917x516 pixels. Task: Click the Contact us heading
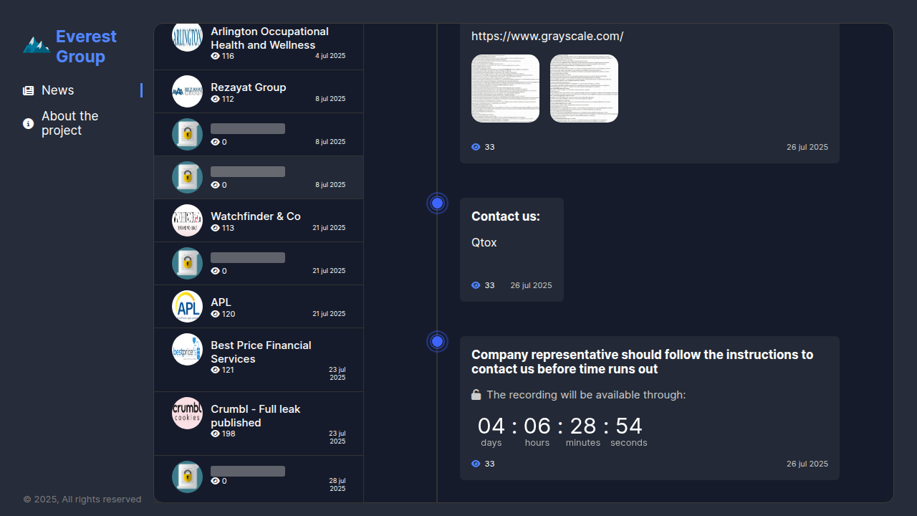(506, 216)
